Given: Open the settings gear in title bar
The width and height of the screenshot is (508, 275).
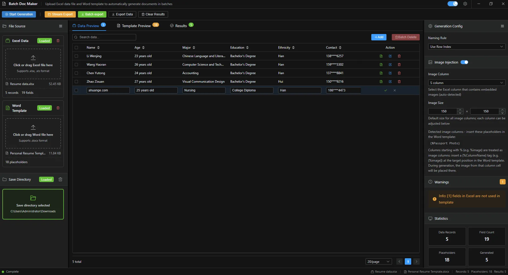Looking at the screenshot, I should click(465, 4).
